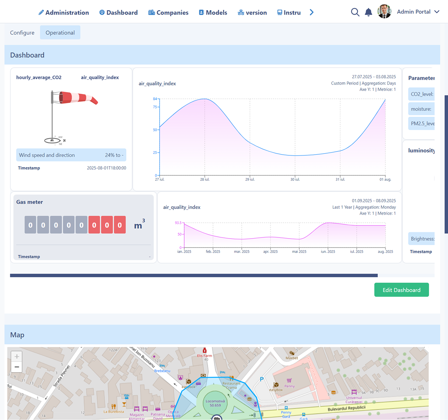Switch to the Configure tab
448x420 pixels.
tap(22, 33)
